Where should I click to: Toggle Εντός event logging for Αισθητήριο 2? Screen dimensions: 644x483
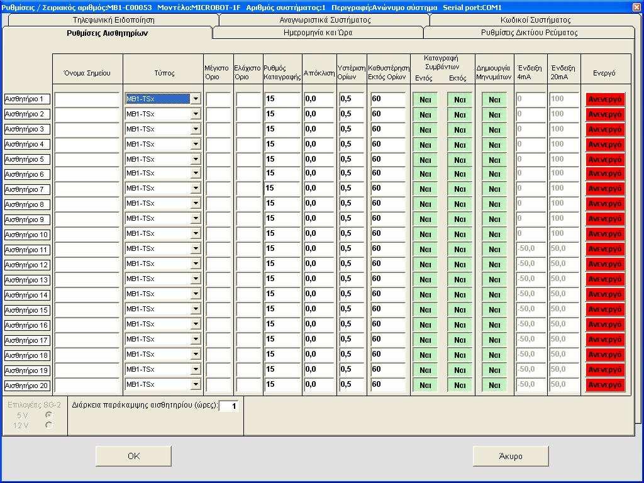click(425, 114)
